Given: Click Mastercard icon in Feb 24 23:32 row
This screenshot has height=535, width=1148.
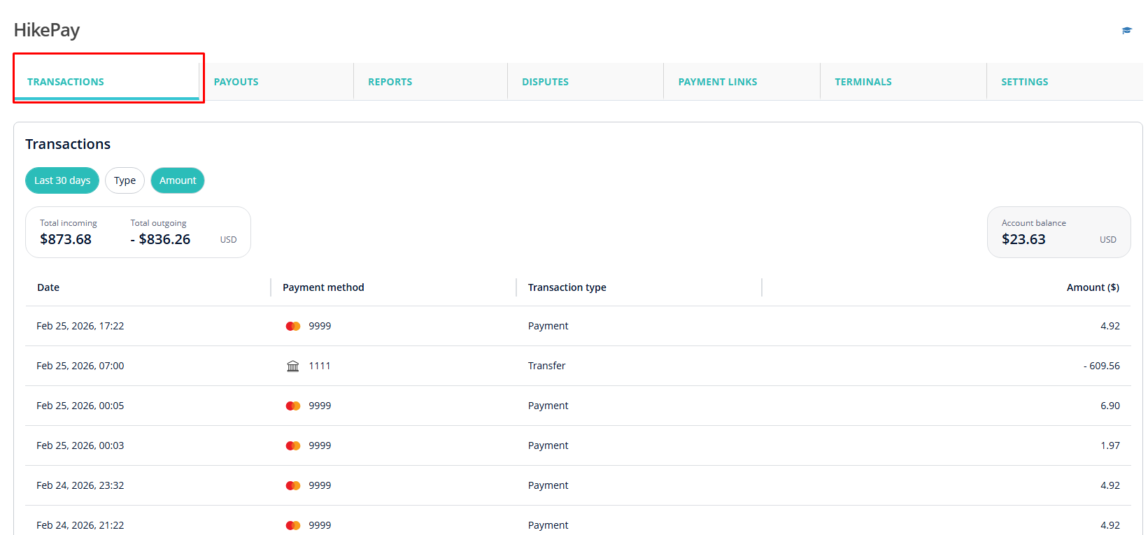Looking at the screenshot, I should pos(293,486).
